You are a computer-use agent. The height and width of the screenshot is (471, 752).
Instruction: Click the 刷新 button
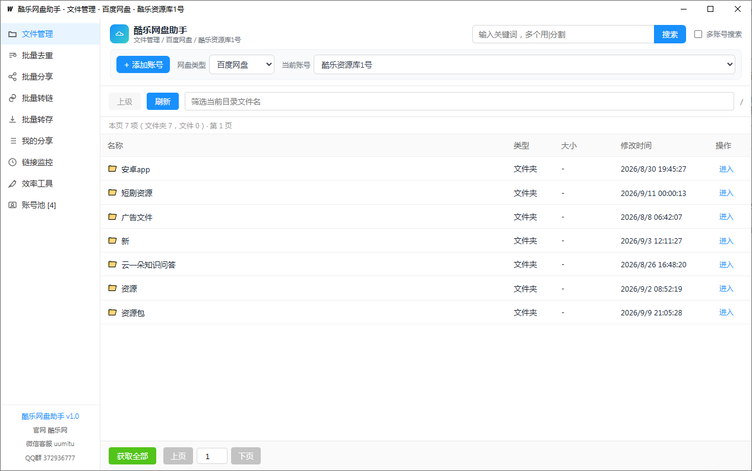point(163,102)
